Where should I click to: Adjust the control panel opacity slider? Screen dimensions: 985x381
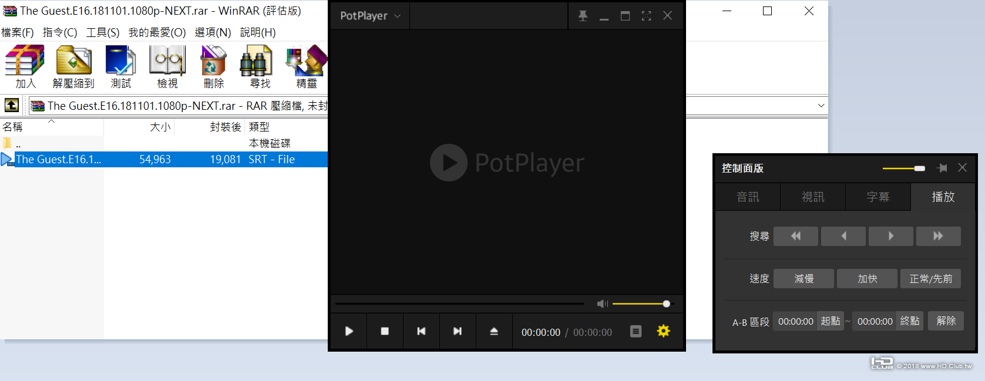coord(904,168)
